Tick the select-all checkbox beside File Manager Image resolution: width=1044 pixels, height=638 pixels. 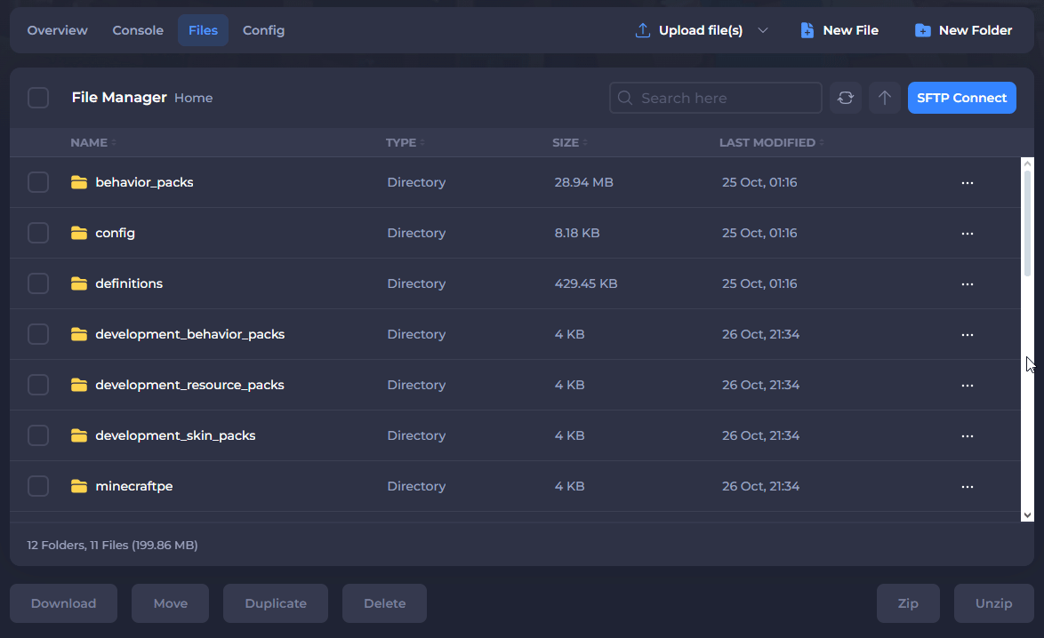coord(38,98)
